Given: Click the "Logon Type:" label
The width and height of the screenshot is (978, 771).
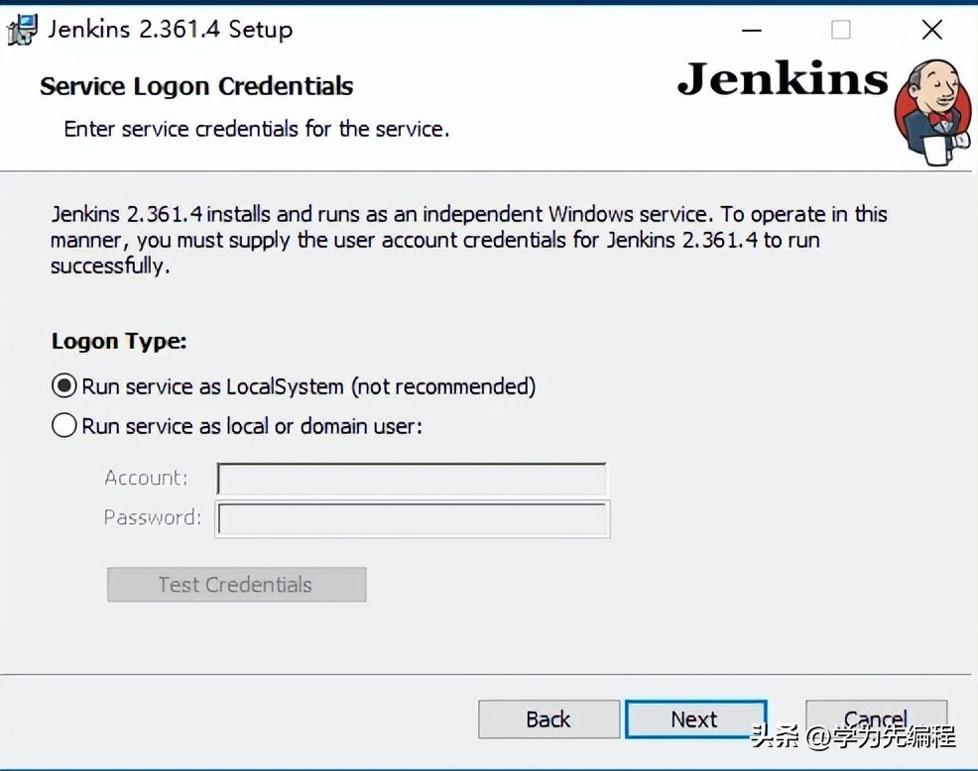Looking at the screenshot, I should [x=118, y=341].
